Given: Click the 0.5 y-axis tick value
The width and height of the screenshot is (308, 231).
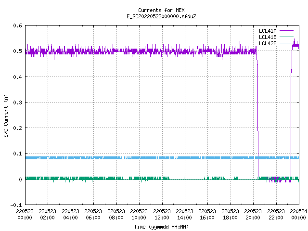Looking at the screenshot, I should 17,51.
